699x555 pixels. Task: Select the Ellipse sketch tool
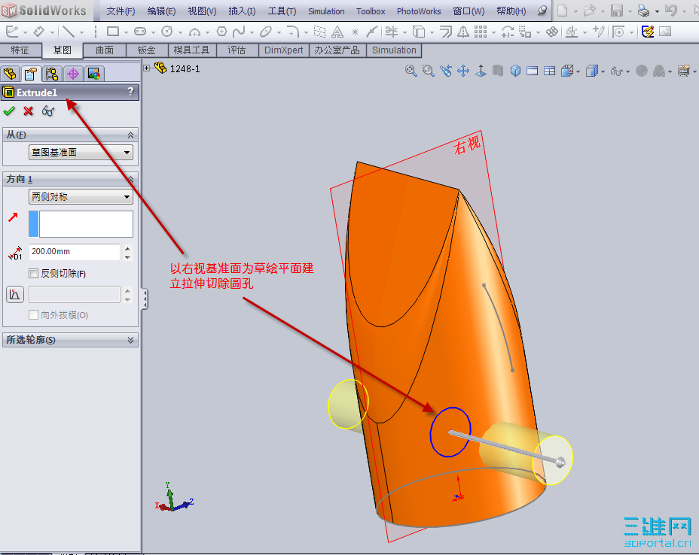pyautogui.click(x=266, y=32)
